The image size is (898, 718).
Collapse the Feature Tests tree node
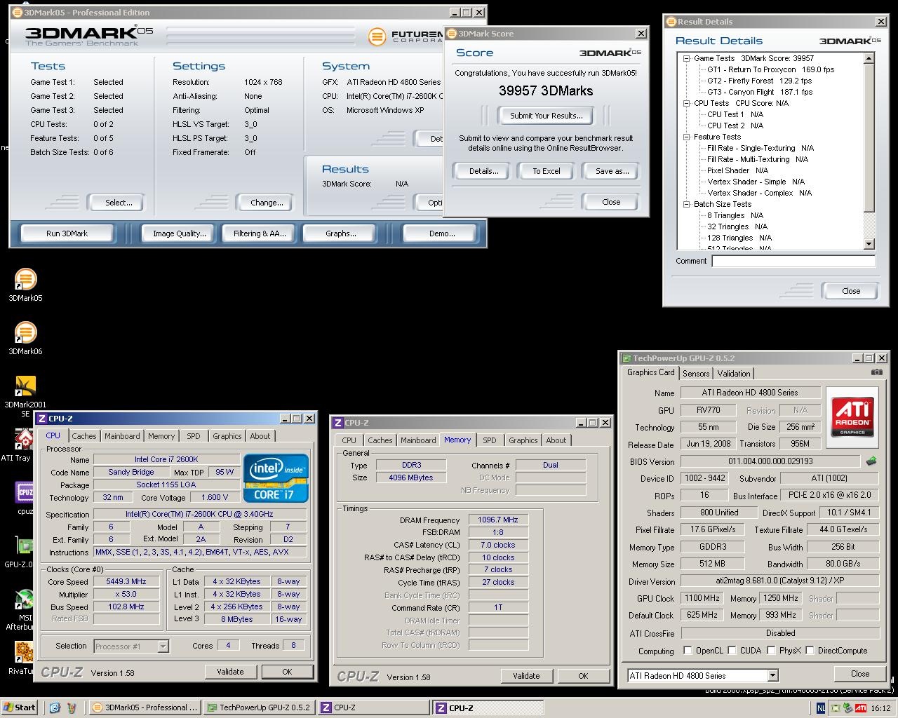click(x=687, y=137)
